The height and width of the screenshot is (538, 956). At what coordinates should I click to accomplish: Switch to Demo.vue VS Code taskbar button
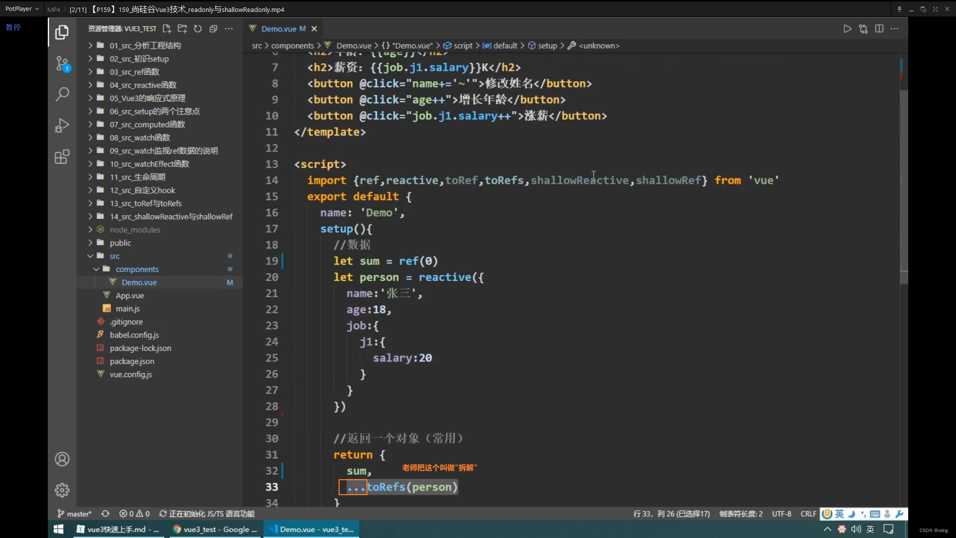tap(311, 529)
